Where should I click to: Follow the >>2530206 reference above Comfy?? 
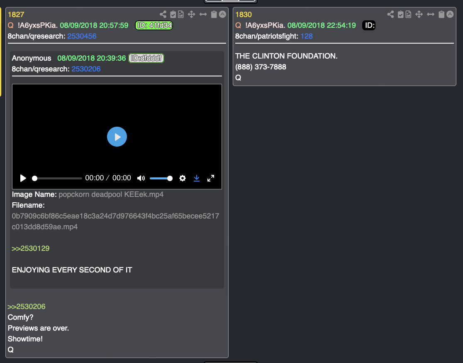point(26,307)
